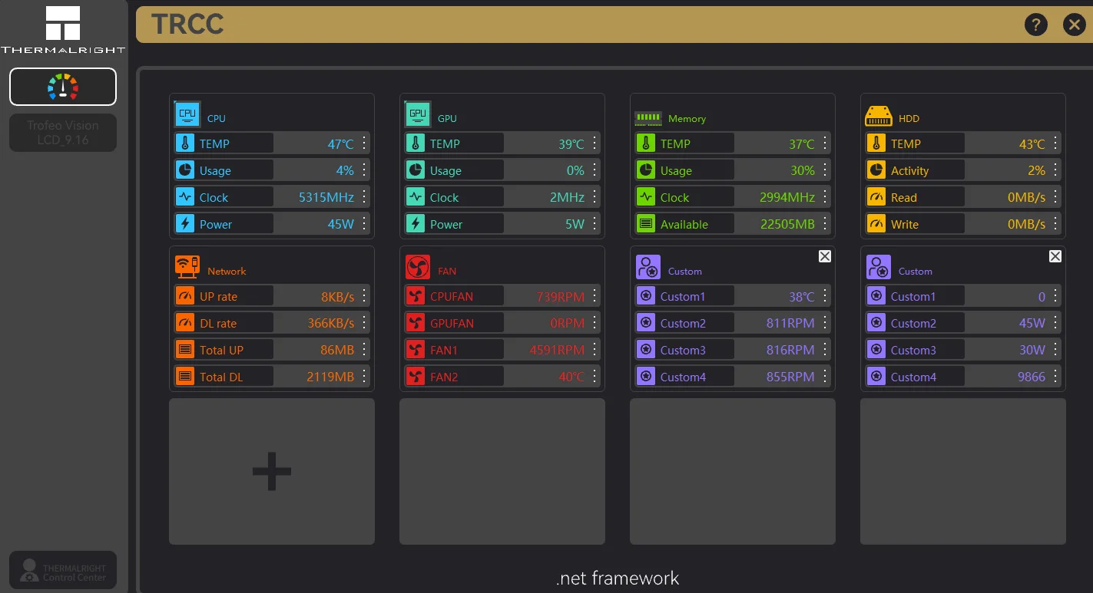
Task: Select the Memory Usage pie icon
Action: click(x=646, y=170)
